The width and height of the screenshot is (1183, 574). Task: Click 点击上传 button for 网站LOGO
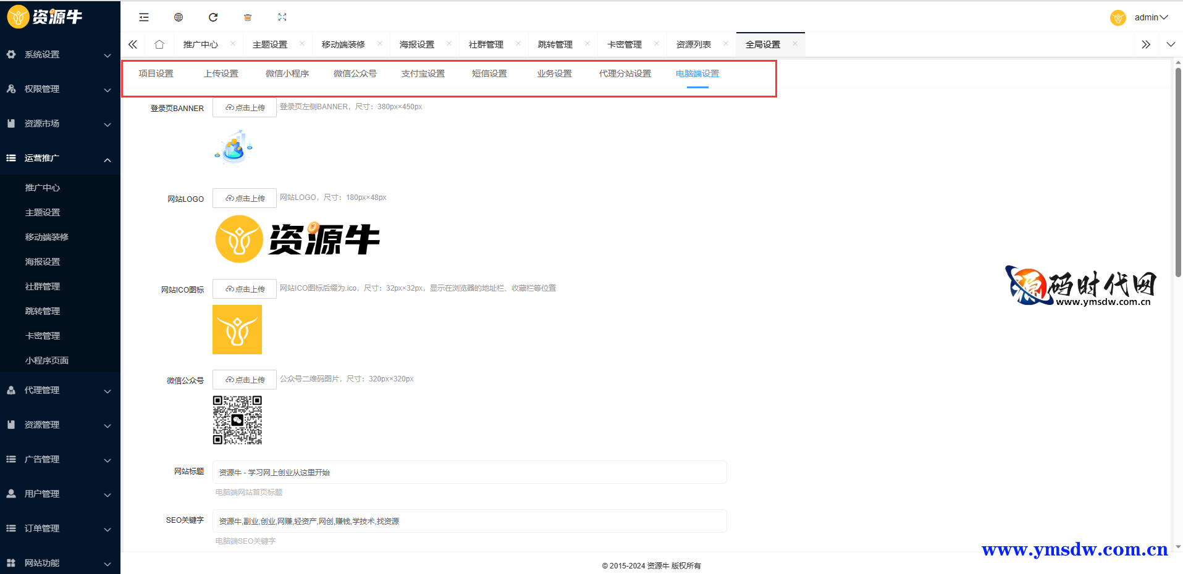point(245,198)
